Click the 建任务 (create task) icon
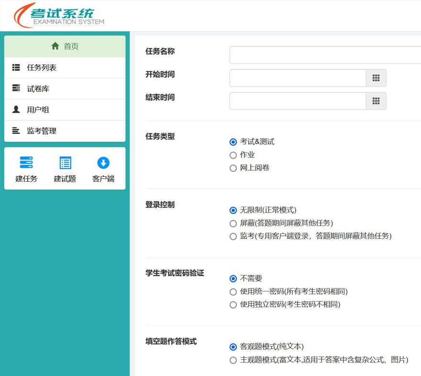 click(x=26, y=163)
